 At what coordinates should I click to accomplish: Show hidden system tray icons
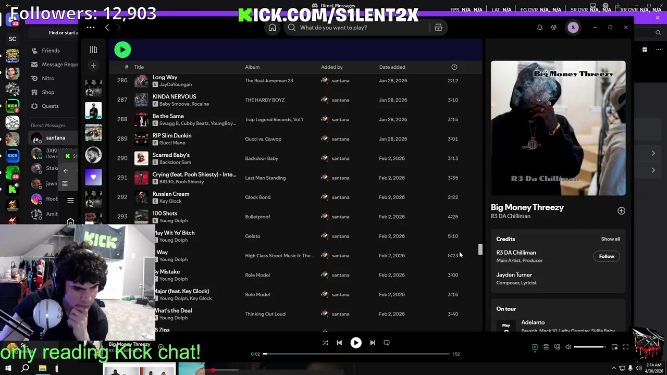[x=613, y=368]
